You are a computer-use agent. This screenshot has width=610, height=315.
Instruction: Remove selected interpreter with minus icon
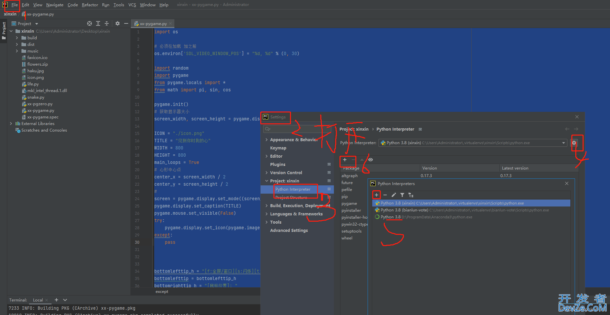(x=385, y=195)
